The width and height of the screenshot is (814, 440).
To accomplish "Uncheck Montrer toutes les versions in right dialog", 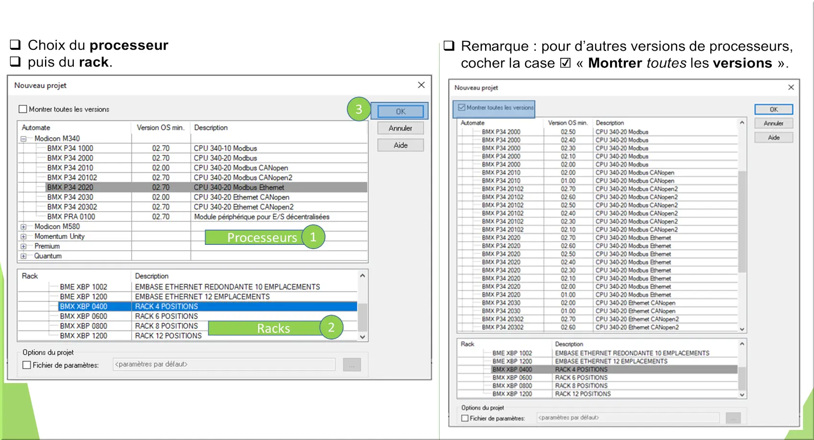I will pos(462,108).
